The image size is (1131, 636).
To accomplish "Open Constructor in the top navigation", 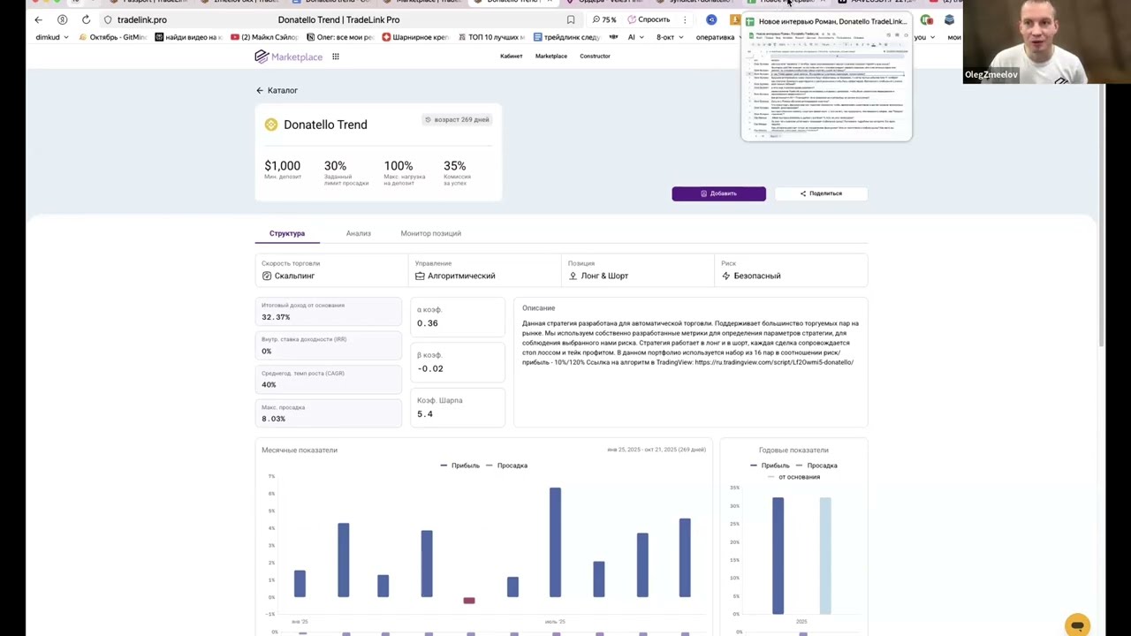I will 595,57.
